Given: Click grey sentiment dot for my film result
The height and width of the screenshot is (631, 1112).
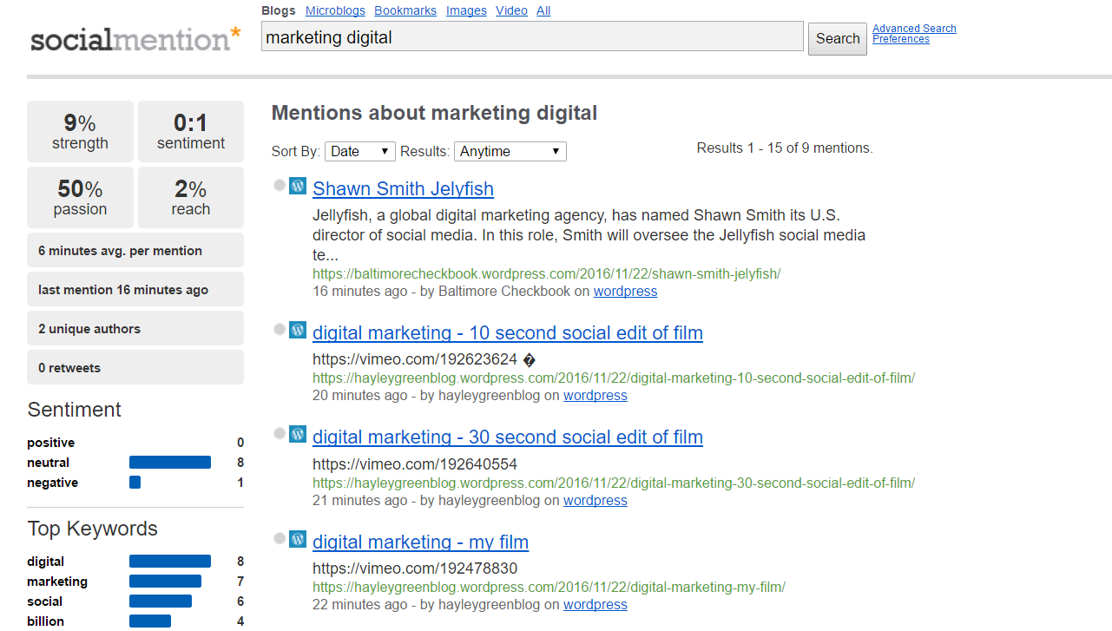Looking at the screenshot, I should (x=280, y=538).
